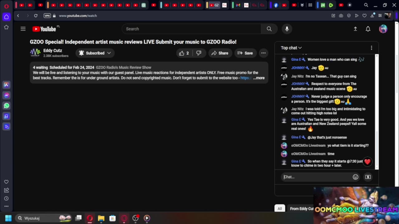
Task: Open the sidebar heart pinboard icon
Action: point(6,182)
